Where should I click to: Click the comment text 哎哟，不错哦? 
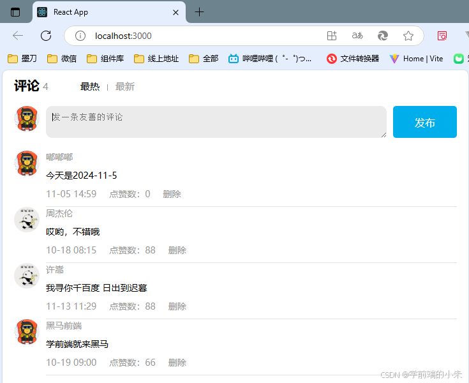73,232
